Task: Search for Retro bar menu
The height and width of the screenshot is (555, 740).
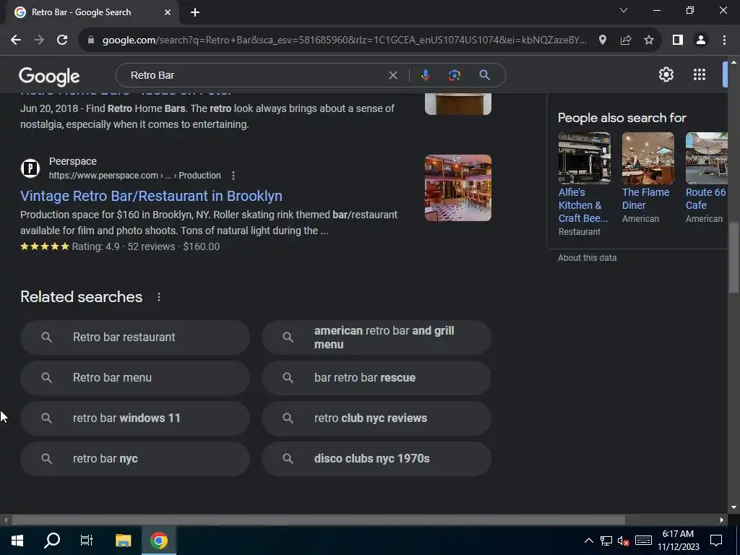Action: 135,377
